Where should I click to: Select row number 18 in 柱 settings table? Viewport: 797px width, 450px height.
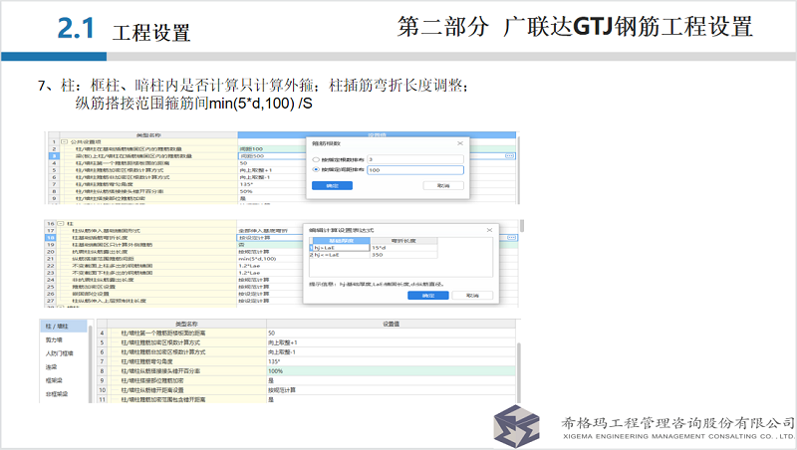51,238
